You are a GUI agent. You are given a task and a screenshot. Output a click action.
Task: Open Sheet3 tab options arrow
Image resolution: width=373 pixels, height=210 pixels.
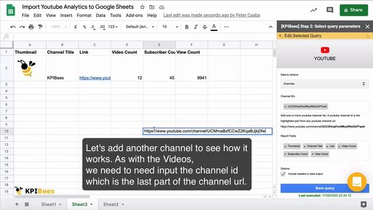tap(92, 205)
